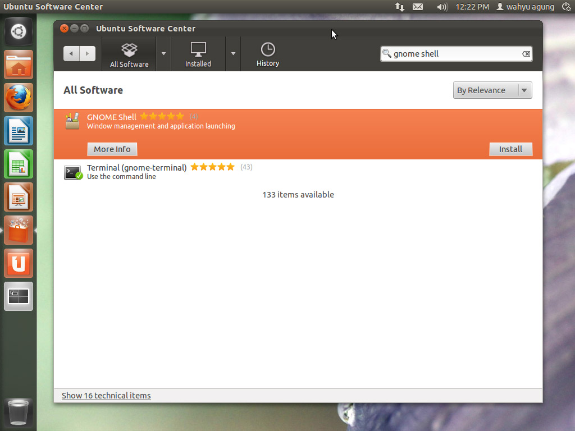The width and height of the screenshot is (575, 431).
Task: Click the forward navigation arrow
Action: [x=87, y=53]
